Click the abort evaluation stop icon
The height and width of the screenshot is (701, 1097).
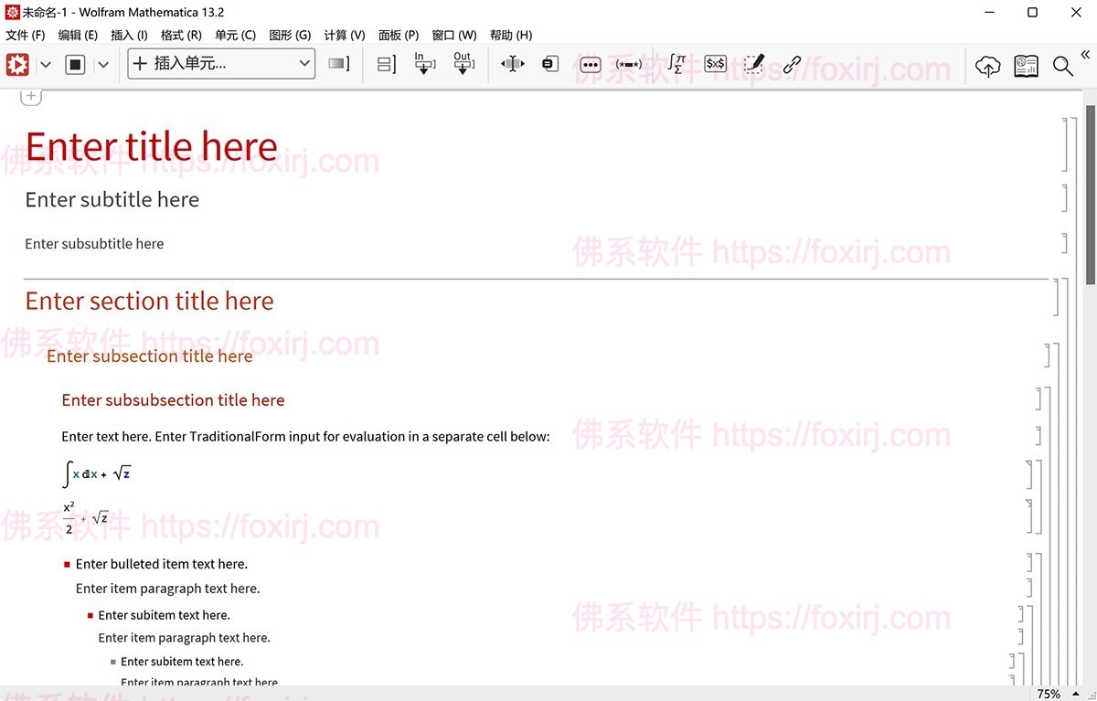pyautogui.click(x=76, y=65)
